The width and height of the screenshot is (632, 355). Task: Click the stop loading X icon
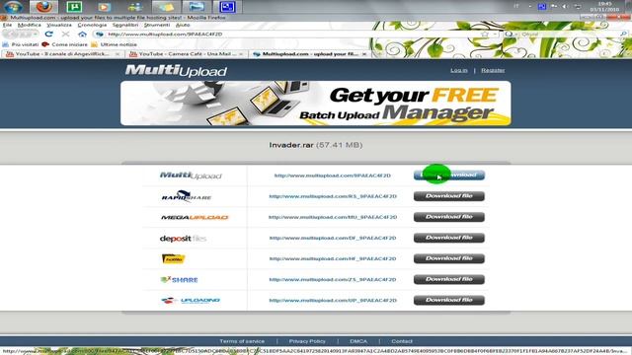(x=65, y=35)
